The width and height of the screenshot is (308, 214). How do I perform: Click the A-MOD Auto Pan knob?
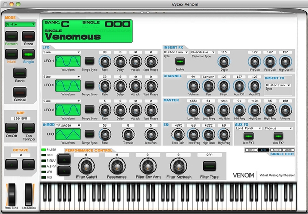151,135
